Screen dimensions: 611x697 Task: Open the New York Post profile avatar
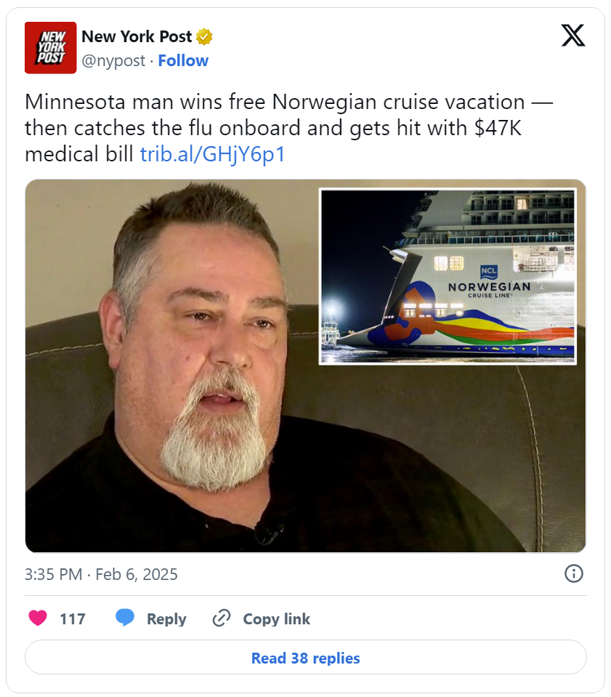(51, 47)
